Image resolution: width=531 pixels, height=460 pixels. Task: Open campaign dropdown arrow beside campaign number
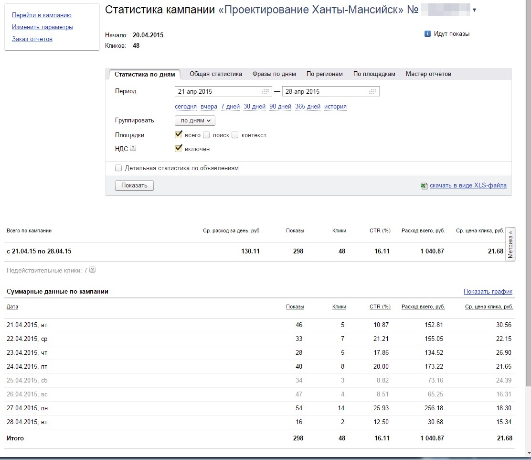pyautogui.click(x=475, y=10)
